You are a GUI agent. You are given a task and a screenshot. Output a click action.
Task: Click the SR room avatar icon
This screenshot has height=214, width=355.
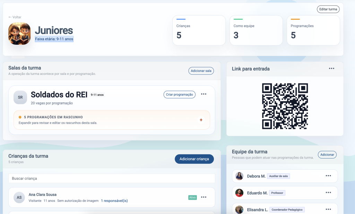coord(20,97)
